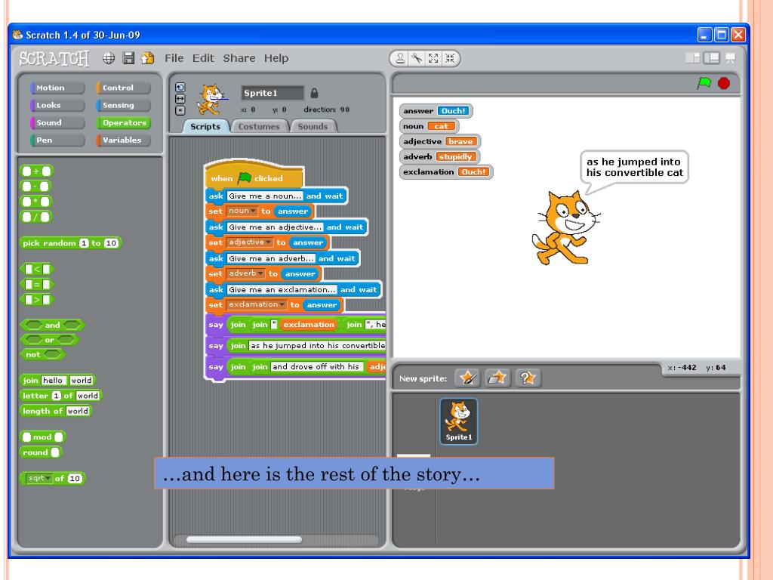Open the File menu
Screen dimensions: 773x580
(174, 58)
